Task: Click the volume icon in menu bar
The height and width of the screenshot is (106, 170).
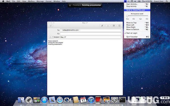Action: click(x=135, y=1)
